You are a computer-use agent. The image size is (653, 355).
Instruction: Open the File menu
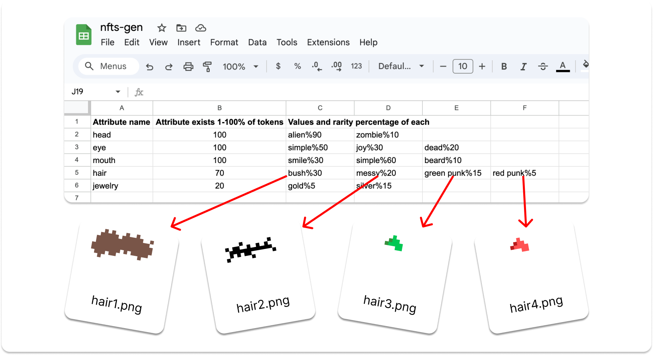(108, 42)
